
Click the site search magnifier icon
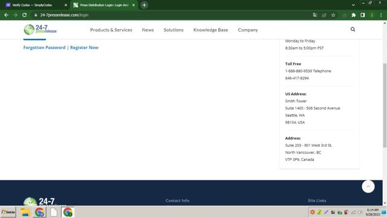(x=353, y=30)
